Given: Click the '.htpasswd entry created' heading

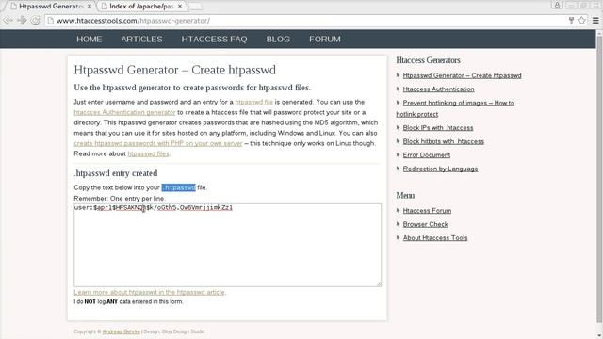Looking at the screenshot, I should 116,173.
